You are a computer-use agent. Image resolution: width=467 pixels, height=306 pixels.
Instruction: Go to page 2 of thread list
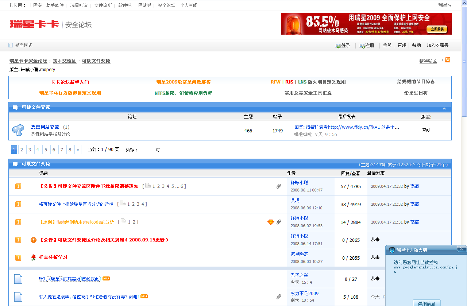click(22, 150)
